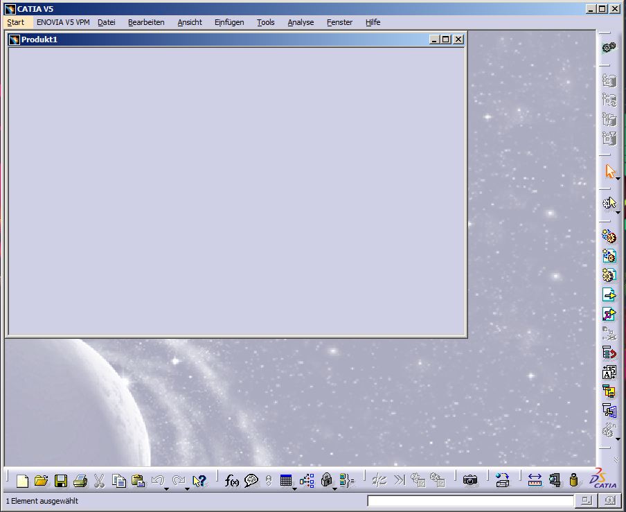Click the Measure Between ruler icon
626x512 pixels.
535,480
